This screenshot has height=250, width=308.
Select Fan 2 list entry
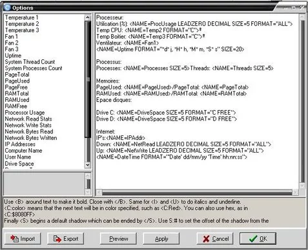pos(12,43)
